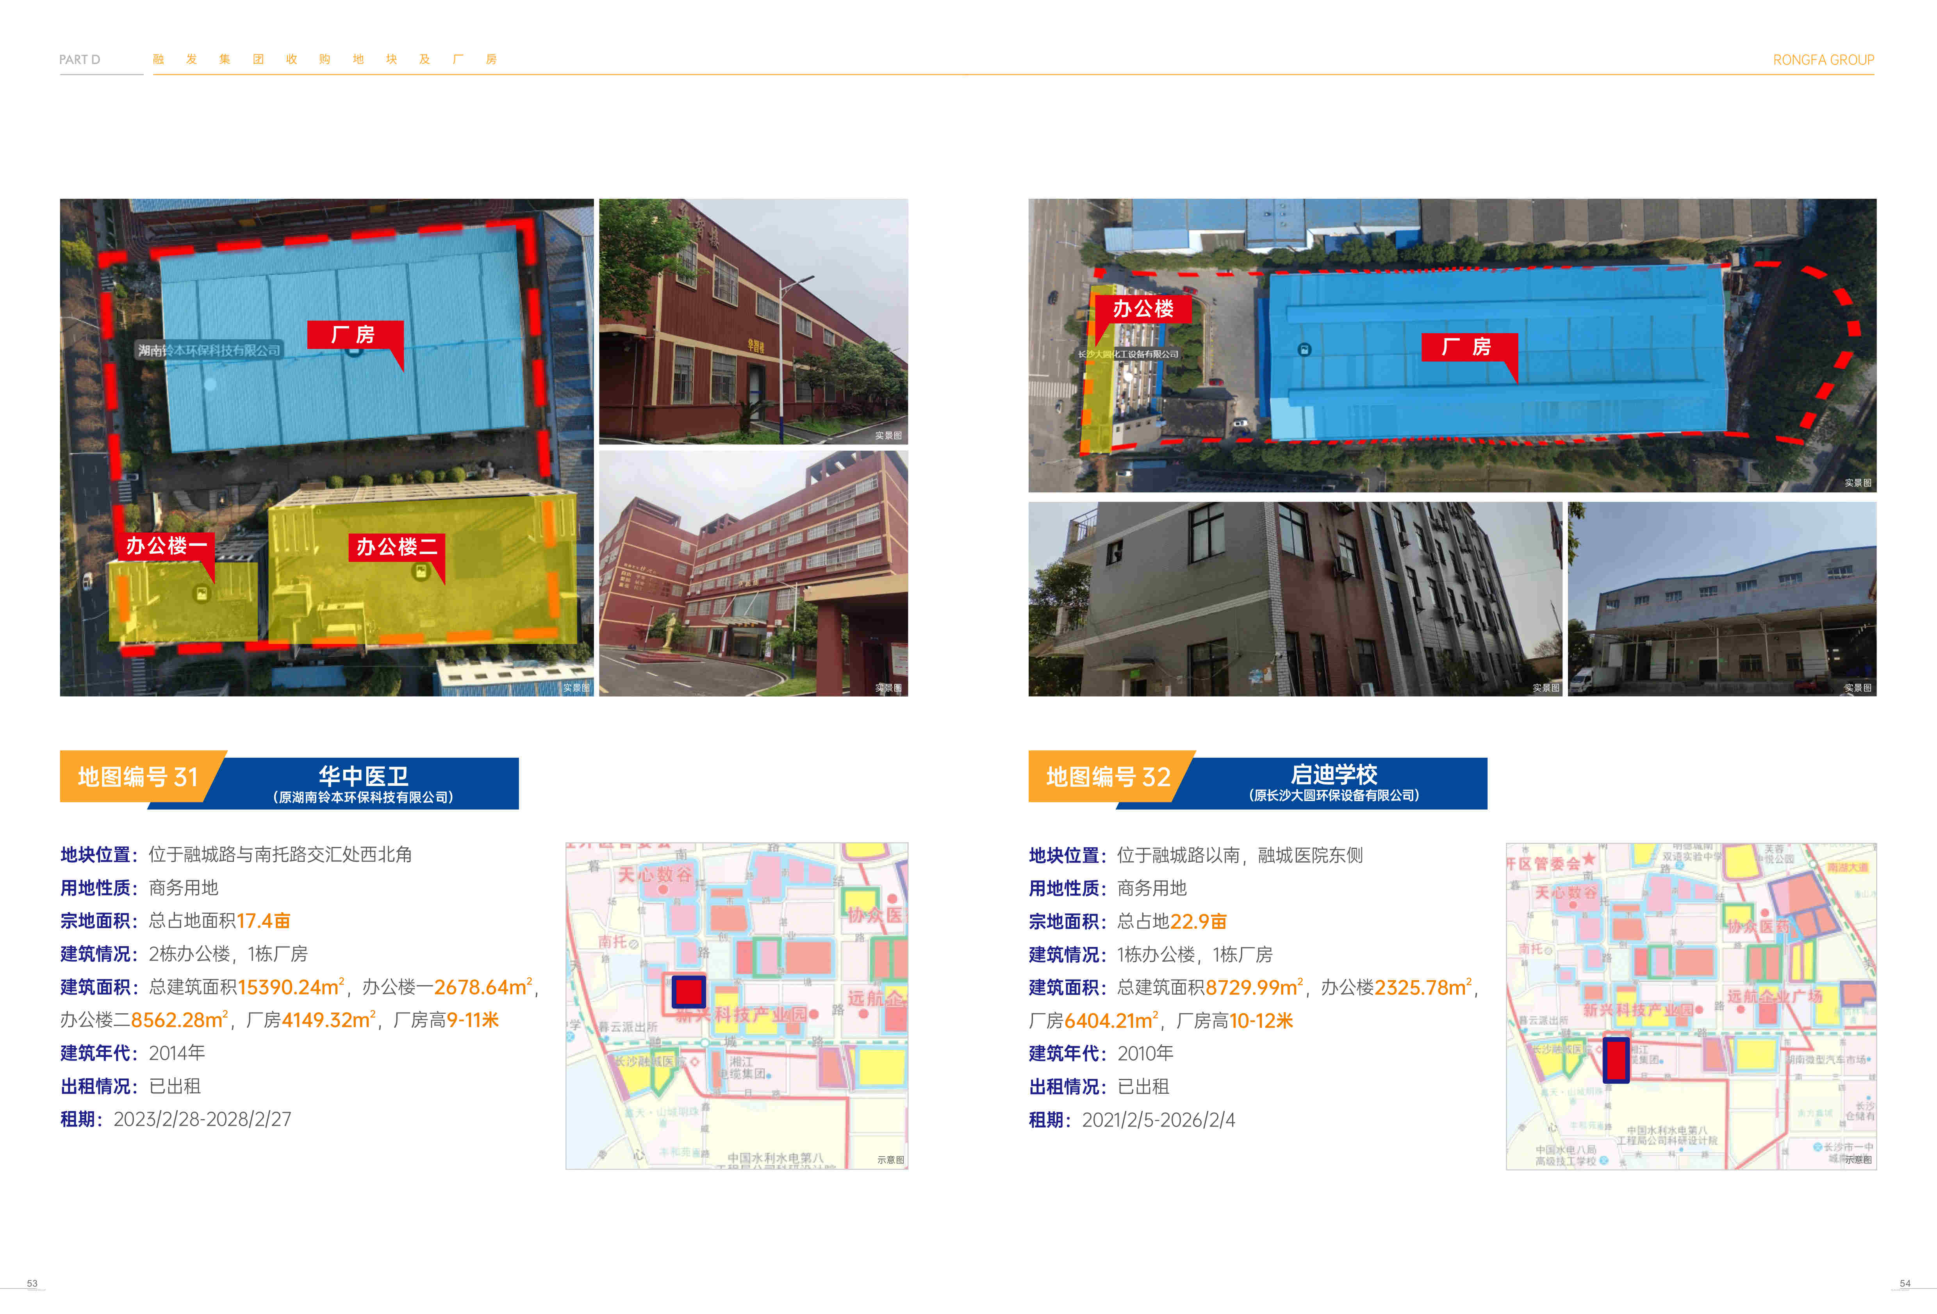Click red site marker on map 32

click(1615, 1060)
